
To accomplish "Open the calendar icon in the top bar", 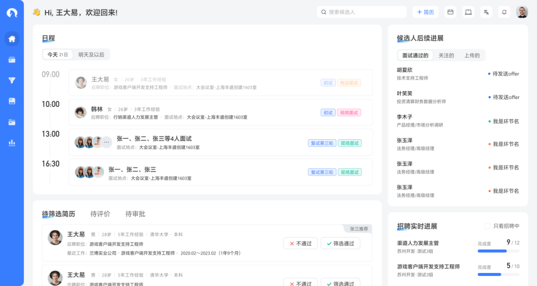I will pyautogui.click(x=450, y=12).
